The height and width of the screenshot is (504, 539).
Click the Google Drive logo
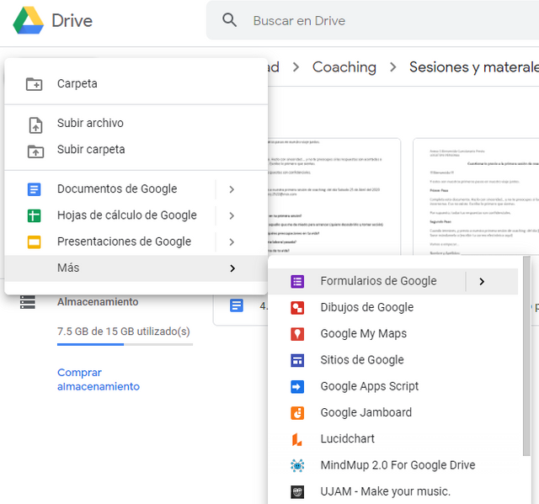tap(28, 20)
